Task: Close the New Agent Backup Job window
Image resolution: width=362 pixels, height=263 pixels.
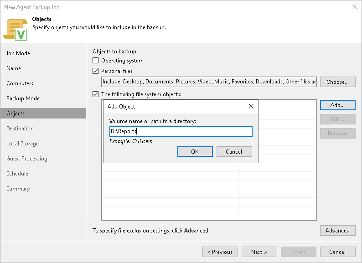Action: pos(355,7)
